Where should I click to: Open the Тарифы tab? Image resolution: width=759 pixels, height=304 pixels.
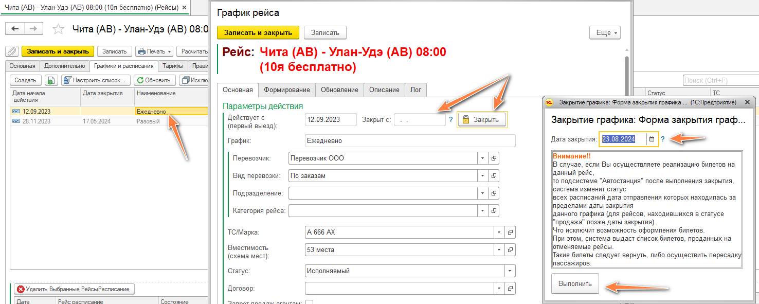[x=172, y=66]
